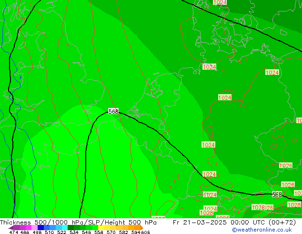Click the 510 legend value

click(50, 232)
